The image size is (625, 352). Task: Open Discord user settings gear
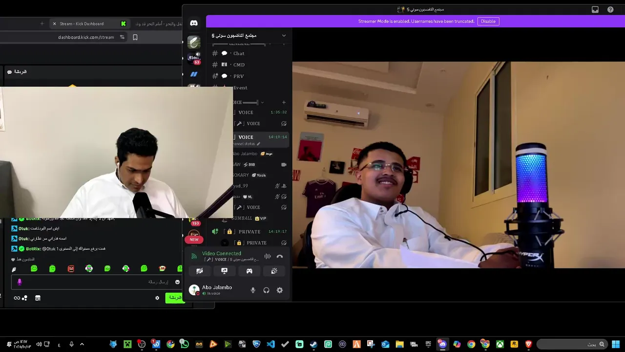coord(280,290)
